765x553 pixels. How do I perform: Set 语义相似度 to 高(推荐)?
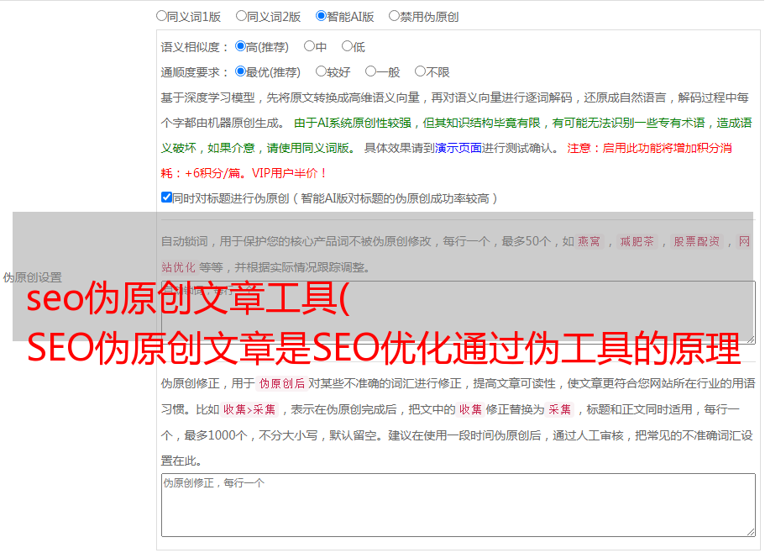(x=240, y=46)
